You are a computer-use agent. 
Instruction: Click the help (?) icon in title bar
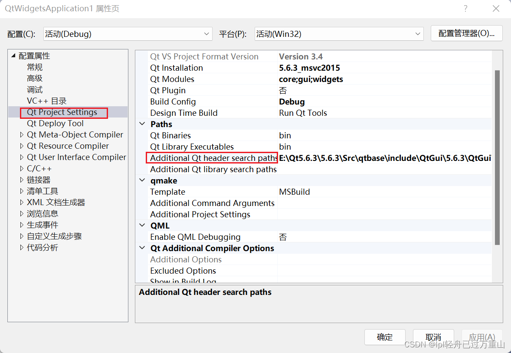(465, 9)
